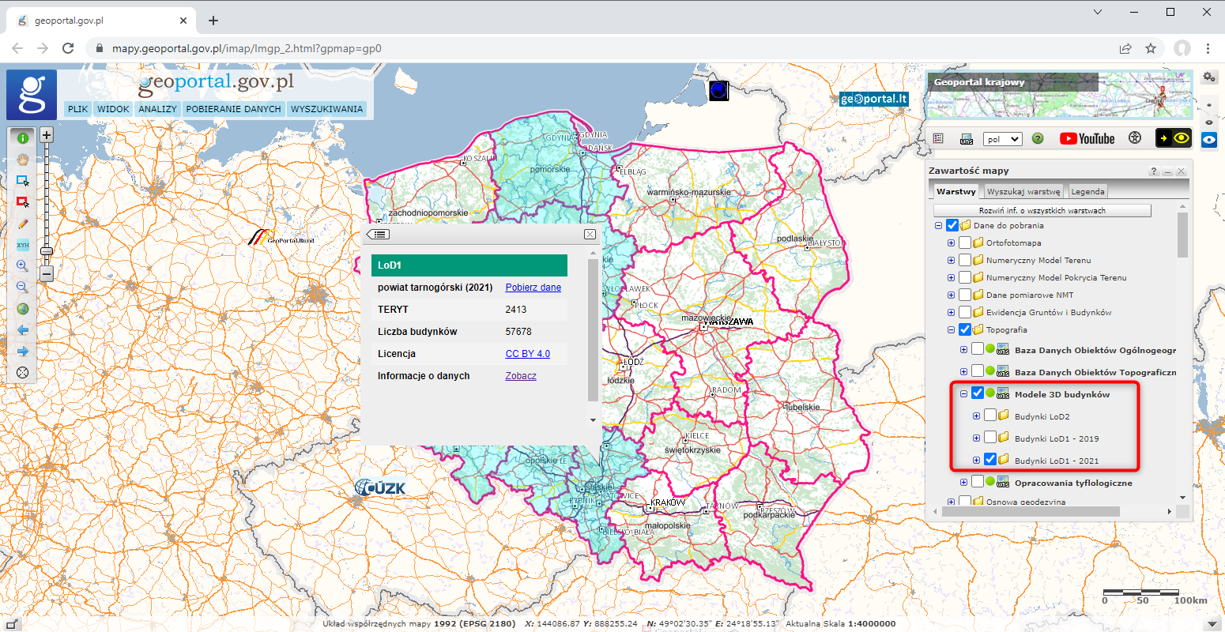Uncheck the Budynki LoD1 - 2021 layer
1225x632 pixels.
(x=990, y=460)
